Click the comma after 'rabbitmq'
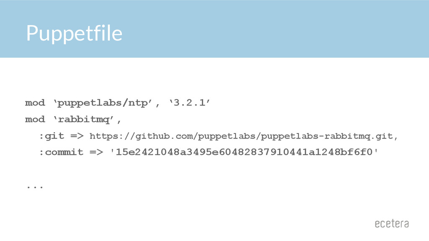The height and width of the screenshot is (241, 429). 119,121
